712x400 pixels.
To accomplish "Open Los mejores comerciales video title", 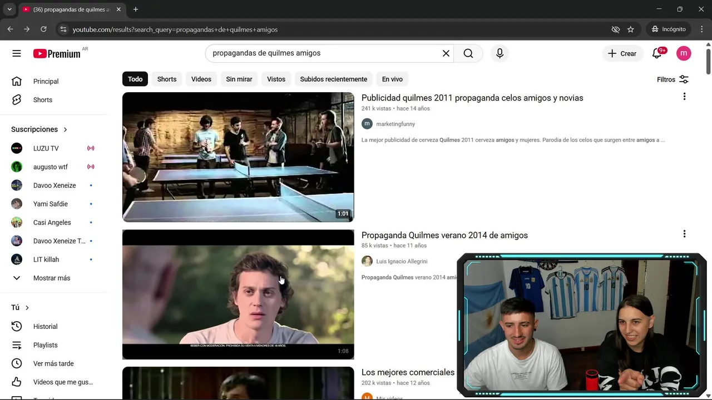I will (408, 372).
